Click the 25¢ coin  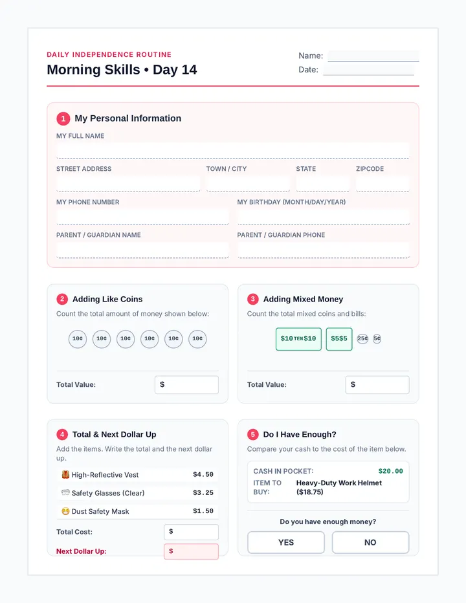tap(362, 339)
